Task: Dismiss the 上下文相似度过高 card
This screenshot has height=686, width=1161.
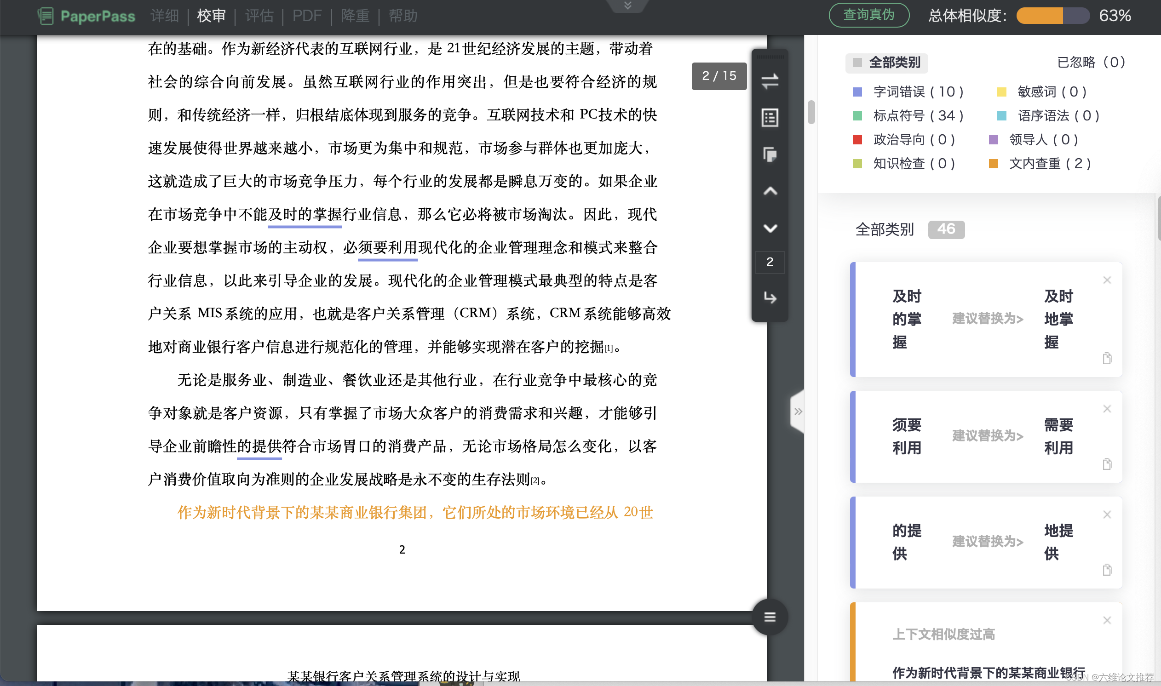Action: [x=1106, y=620]
